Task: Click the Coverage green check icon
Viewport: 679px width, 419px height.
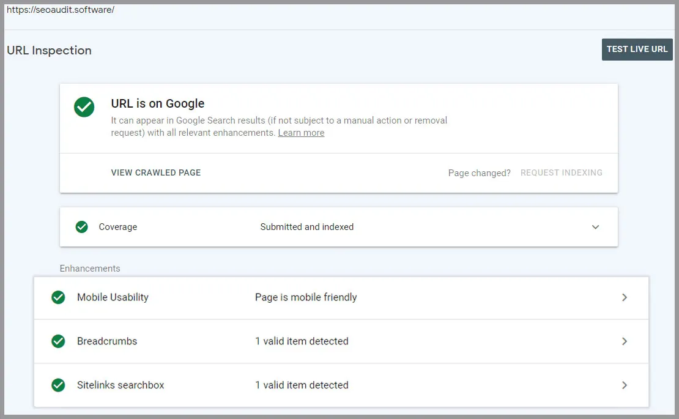Action: click(81, 227)
